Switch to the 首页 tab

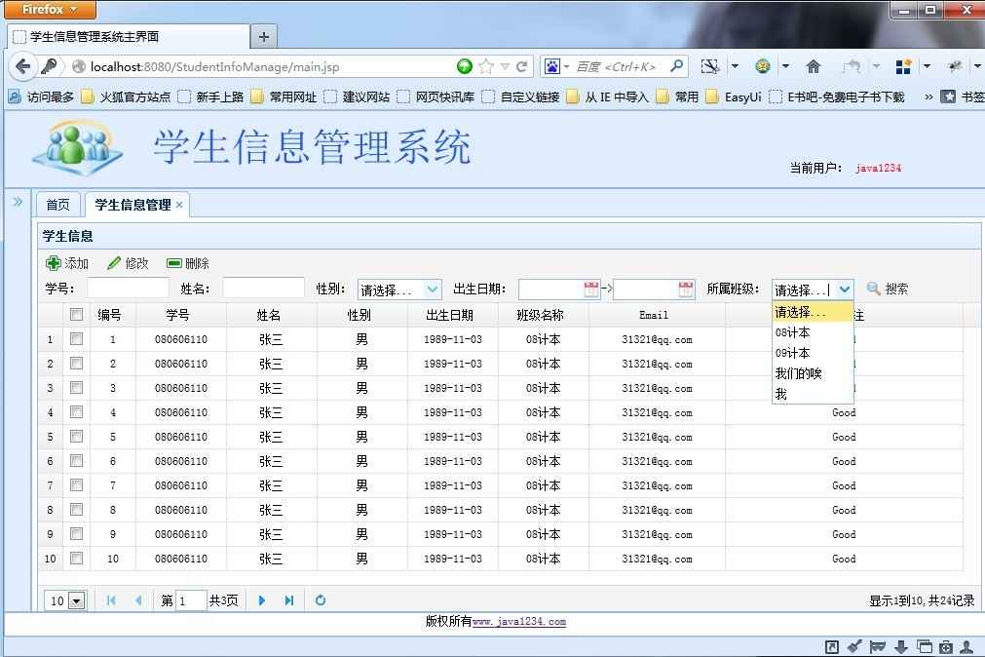(x=57, y=204)
